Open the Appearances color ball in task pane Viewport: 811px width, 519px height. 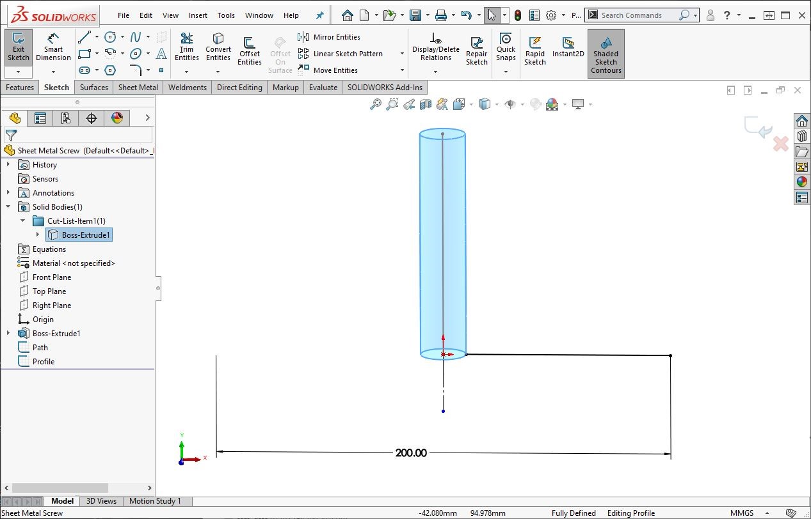(801, 182)
